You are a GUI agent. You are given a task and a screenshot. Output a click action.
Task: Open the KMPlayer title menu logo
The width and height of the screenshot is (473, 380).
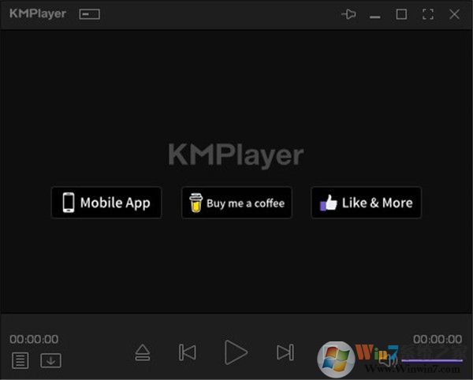click(38, 13)
